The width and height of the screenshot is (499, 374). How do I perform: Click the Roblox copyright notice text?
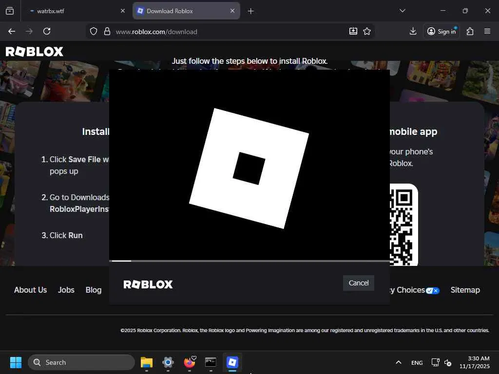coord(305,331)
